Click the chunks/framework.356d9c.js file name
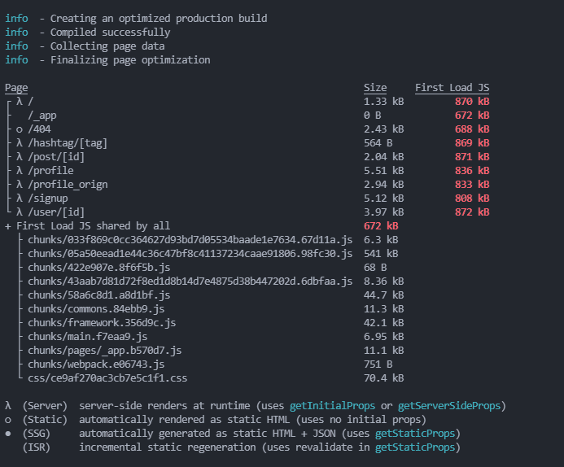 102,323
